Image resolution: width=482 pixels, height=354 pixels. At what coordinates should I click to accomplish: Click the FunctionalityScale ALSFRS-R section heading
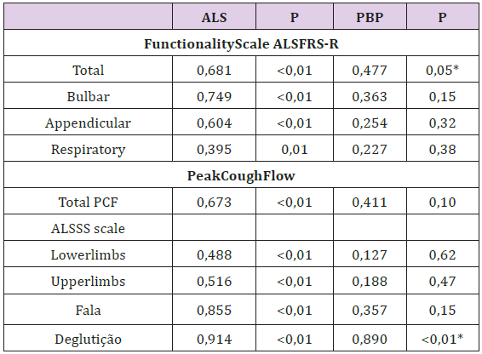241,44
